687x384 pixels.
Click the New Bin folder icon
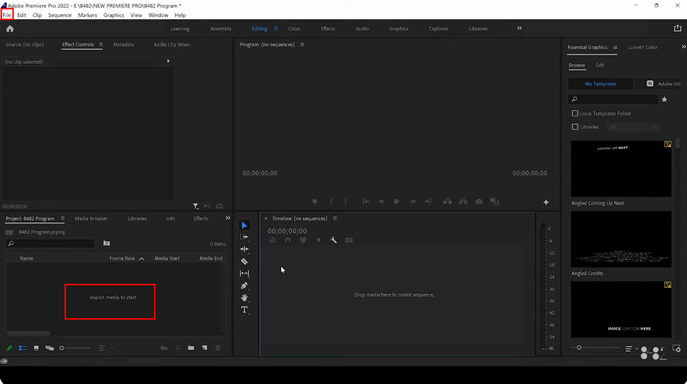pos(191,348)
